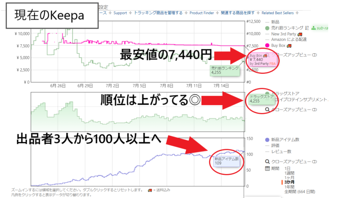The width and height of the screenshot is (338, 198).
Task: Click the Buy Box ¥ 7,440 tooltip
Action: point(263,60)
